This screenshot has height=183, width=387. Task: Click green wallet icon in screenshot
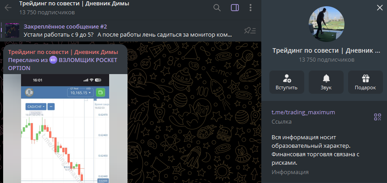point(101,92)
